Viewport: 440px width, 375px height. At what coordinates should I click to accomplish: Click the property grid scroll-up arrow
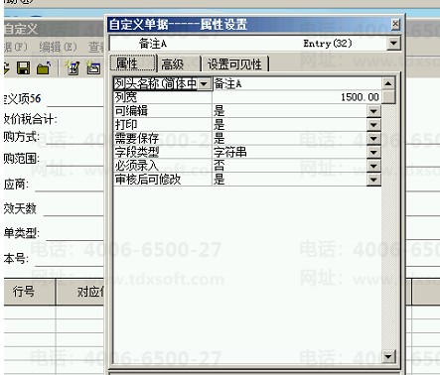point(388,83)
